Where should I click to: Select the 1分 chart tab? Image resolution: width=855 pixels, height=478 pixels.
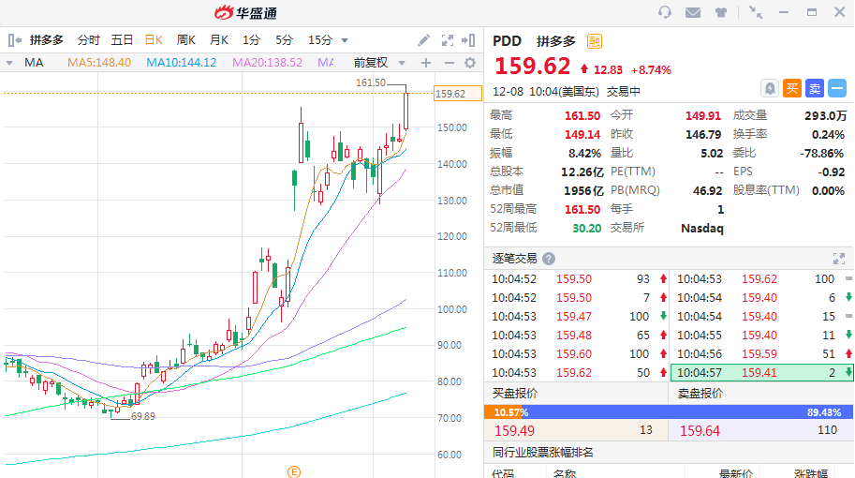click(x=251, y=39)
